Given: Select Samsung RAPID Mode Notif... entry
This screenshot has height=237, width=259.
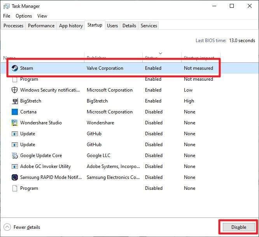Looking at the screenshot, I should click(x=51, y=177).
